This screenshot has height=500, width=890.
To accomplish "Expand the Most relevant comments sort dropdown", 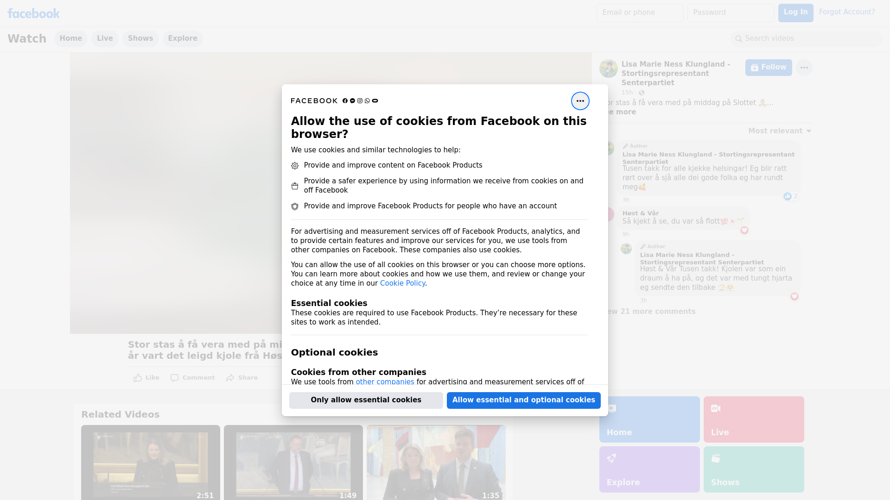I will click(x=780, y=131).
